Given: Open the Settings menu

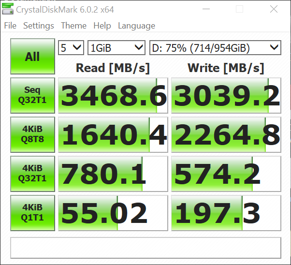Looking at the screenshot, I should [39, 26].
